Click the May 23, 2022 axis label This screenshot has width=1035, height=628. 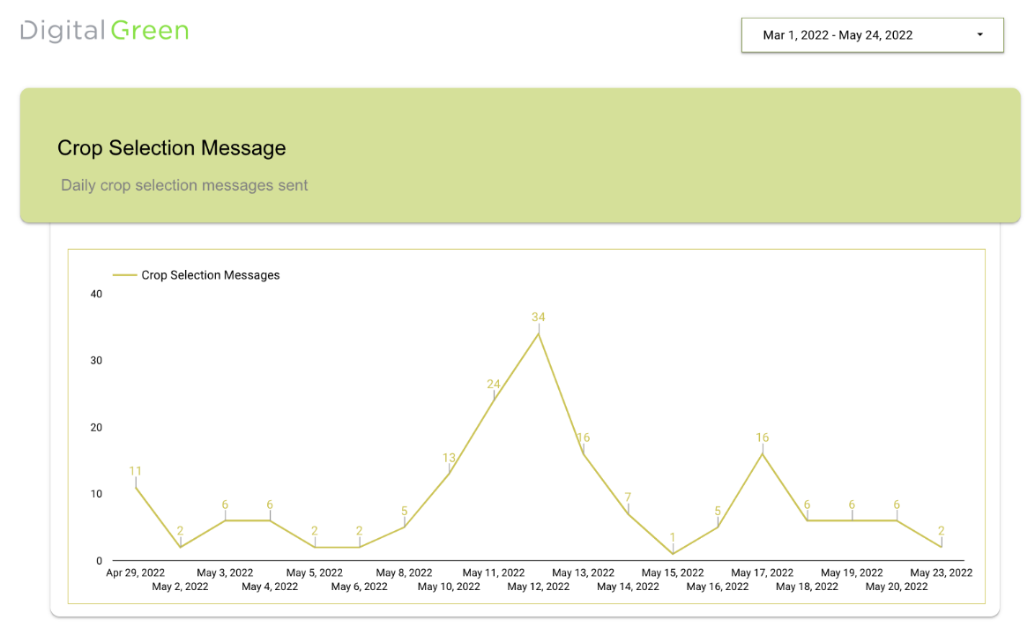941,572
